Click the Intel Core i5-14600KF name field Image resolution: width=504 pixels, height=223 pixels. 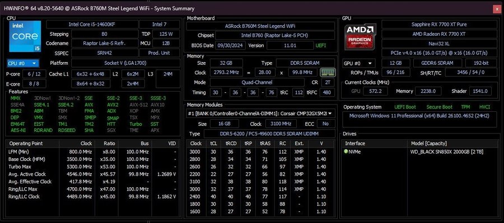tap(92, 25)
